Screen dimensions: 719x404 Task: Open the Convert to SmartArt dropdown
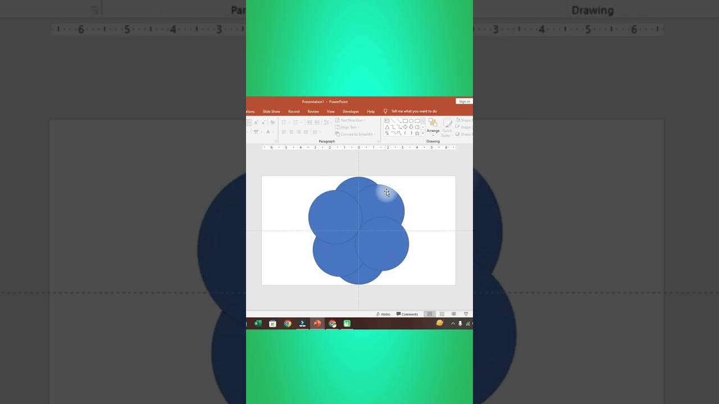click(x=355, y=134)
